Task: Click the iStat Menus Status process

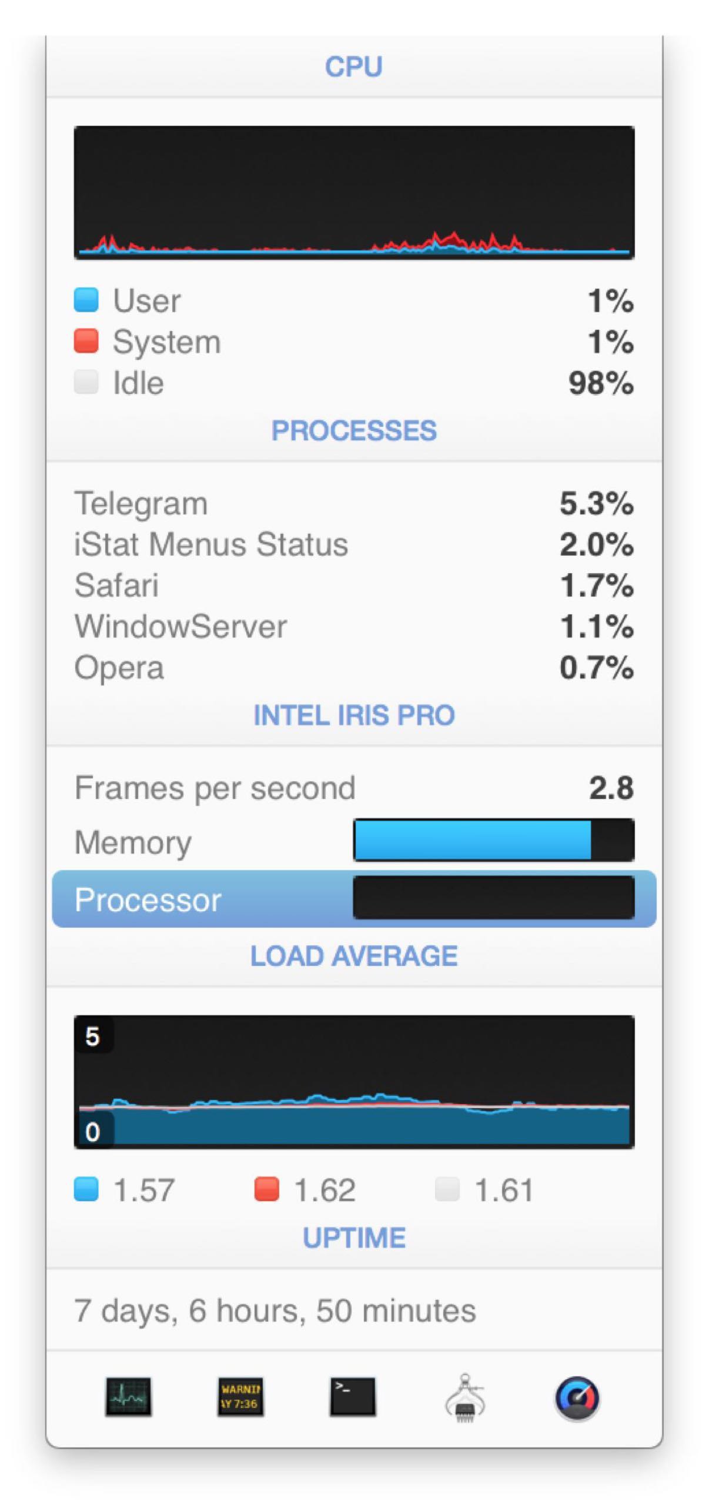Action: (354, 544)
